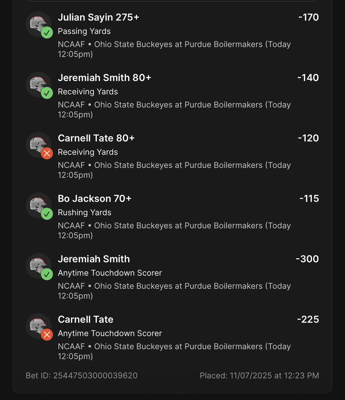Click green check on Bo Jackson rushing yards
This screenshot has width=345, height=400.
pyautogui.click(x=47, y=214)
